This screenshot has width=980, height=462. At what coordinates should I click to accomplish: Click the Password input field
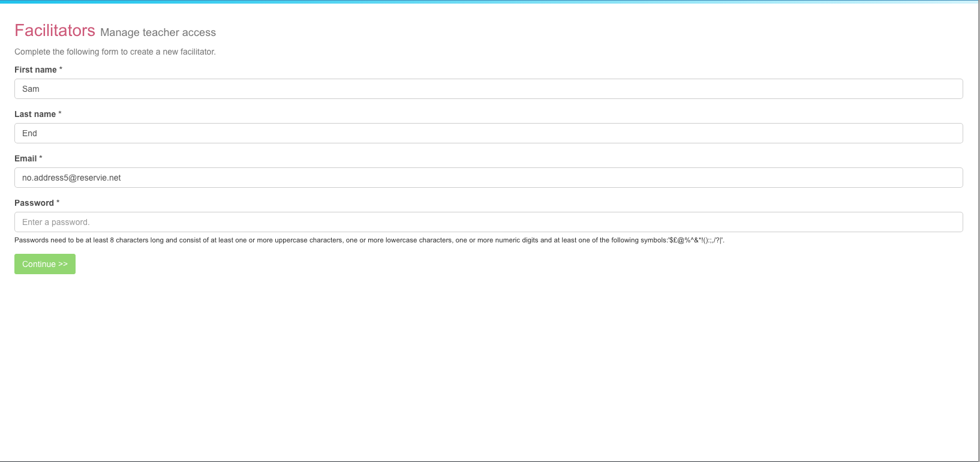[x=488, y=222]
